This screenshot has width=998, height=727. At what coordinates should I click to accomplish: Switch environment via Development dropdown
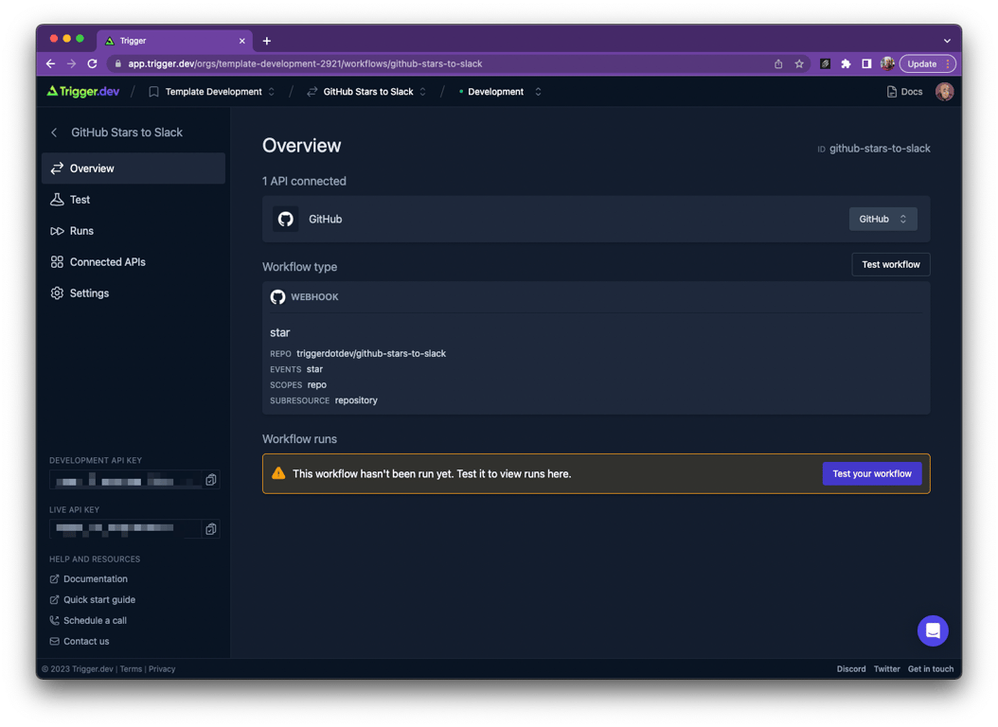tap(500, 92)
